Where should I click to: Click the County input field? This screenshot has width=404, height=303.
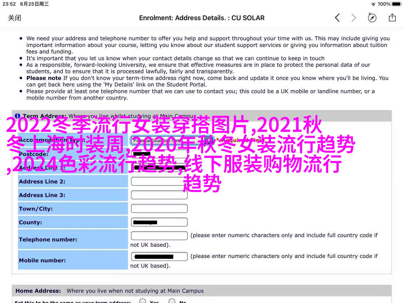coord(159,222)
